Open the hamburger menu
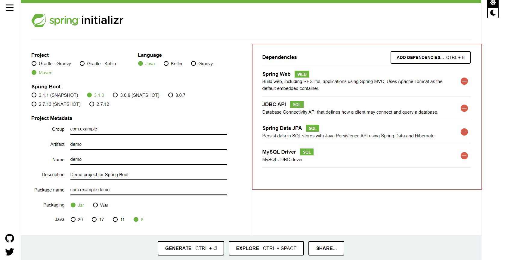The height and width of the screenshot is (260, 526). [x=10, y=8]
